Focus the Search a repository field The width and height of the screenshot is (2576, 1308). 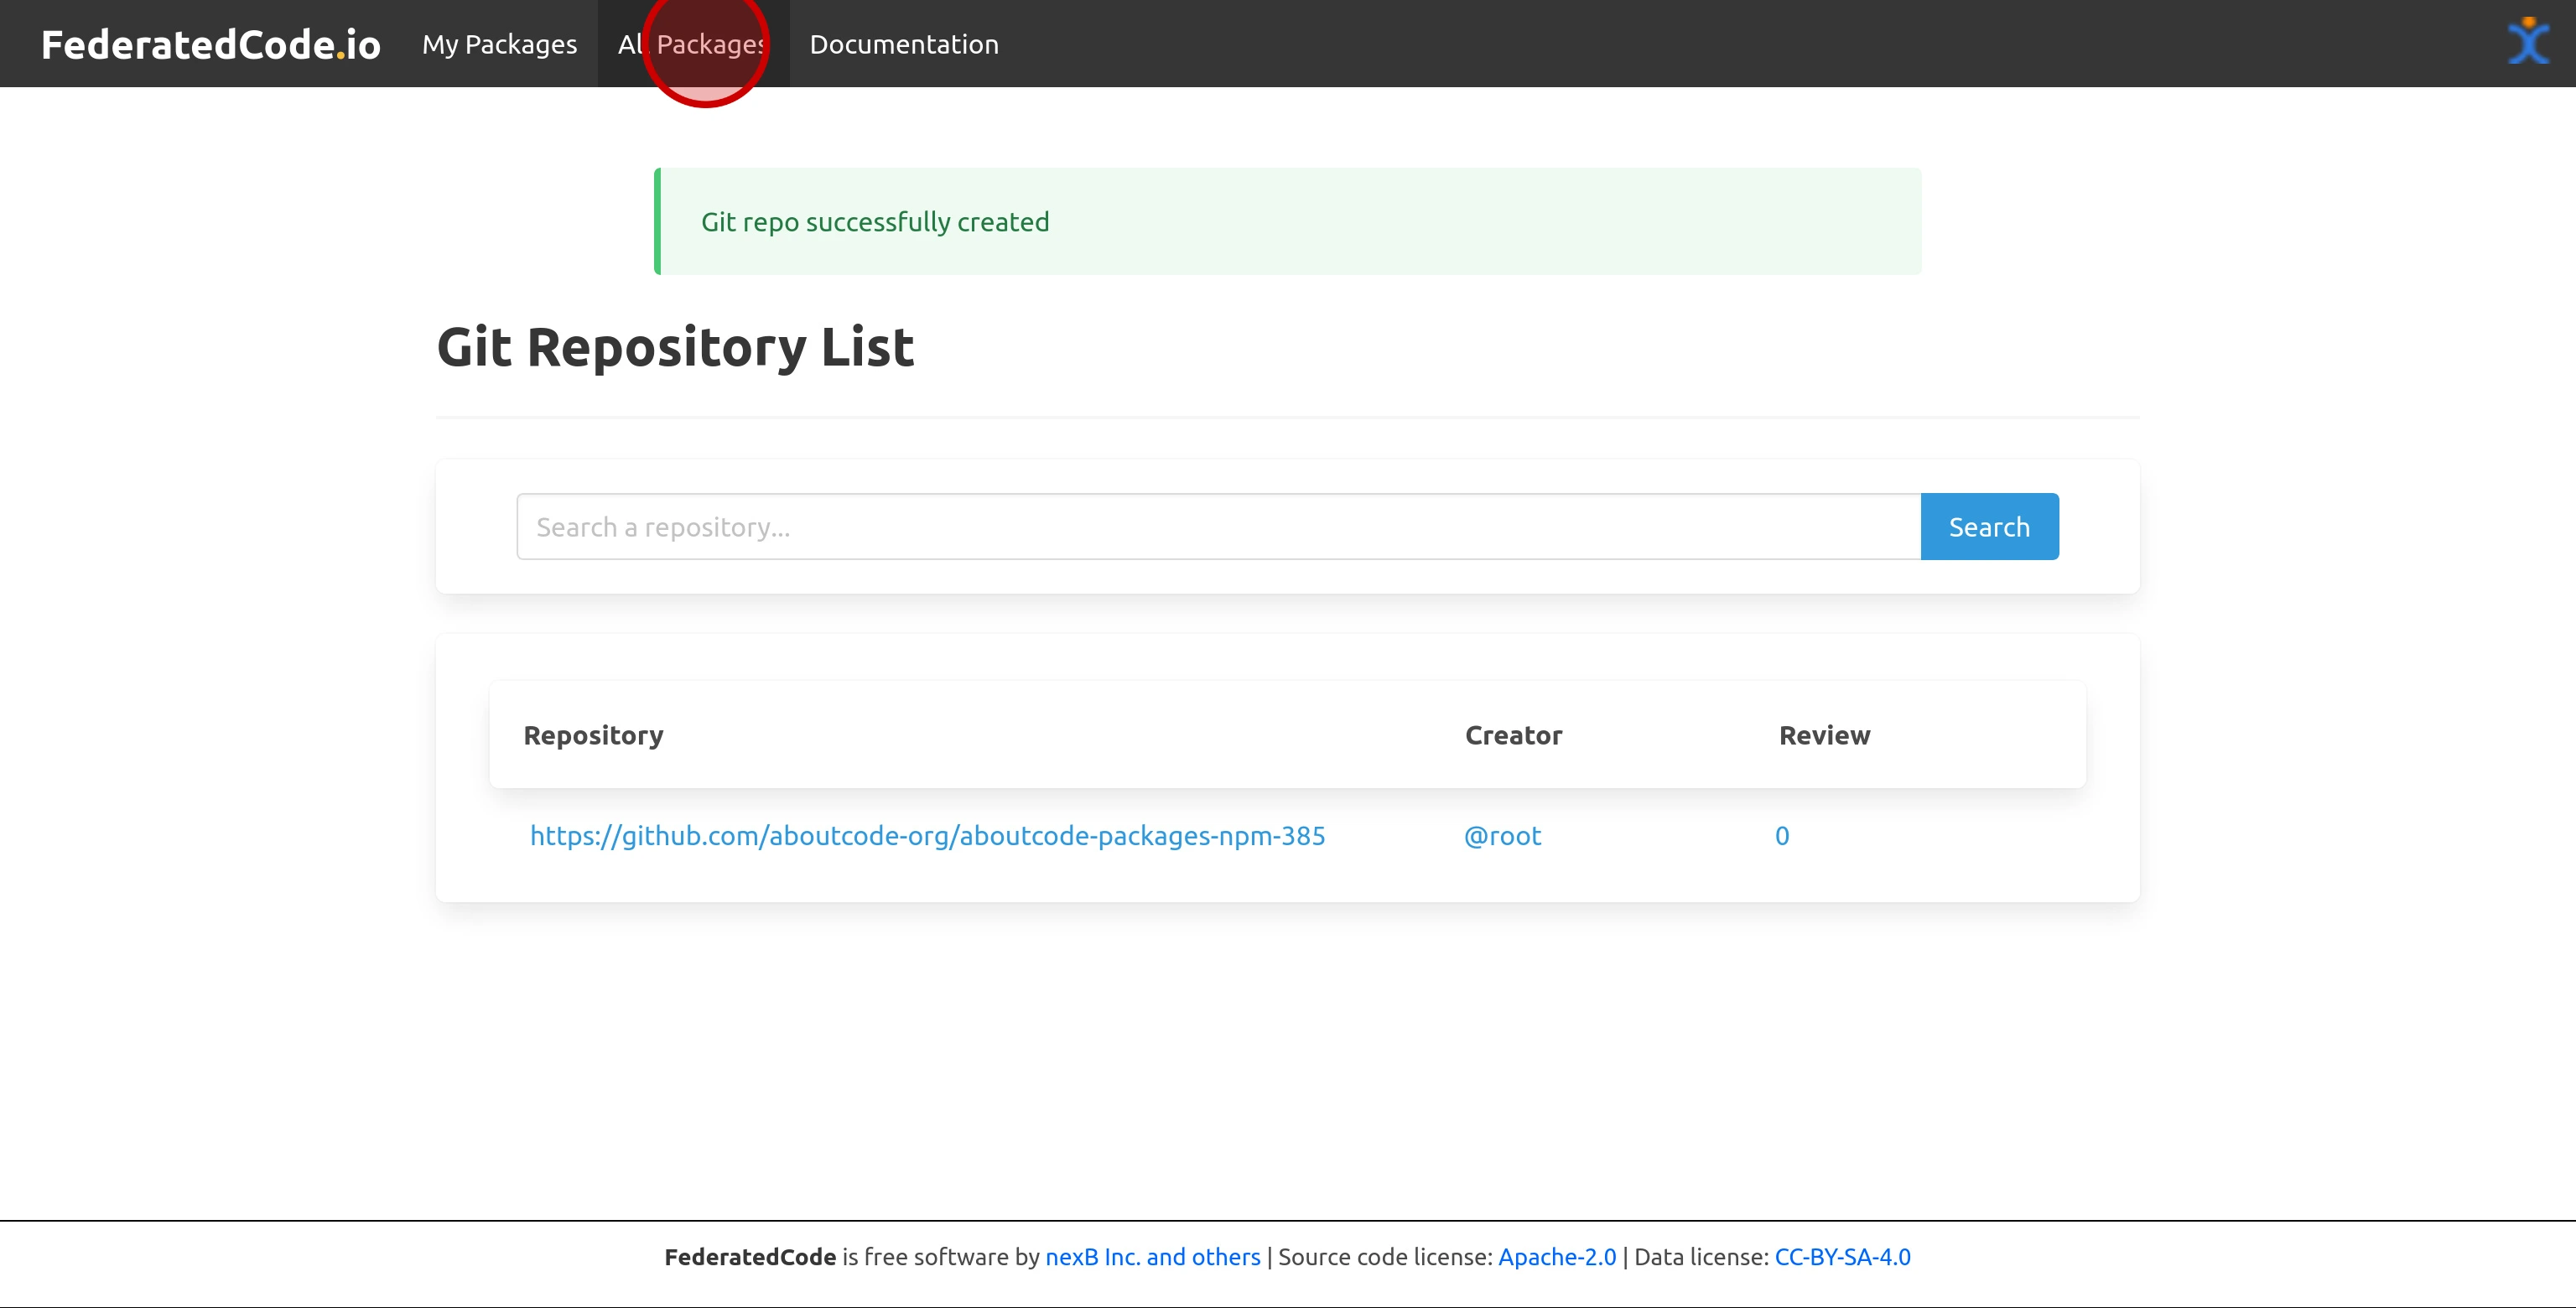pyautogui.click(x=1219, y=526)
